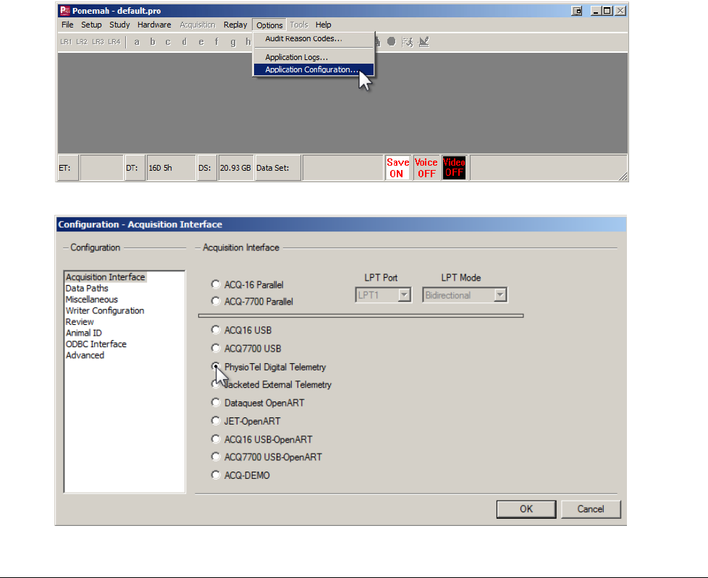The image size is (708, 578).
Task: Choose Audit Reason Codes menu entry
Action: coord(313,39)
